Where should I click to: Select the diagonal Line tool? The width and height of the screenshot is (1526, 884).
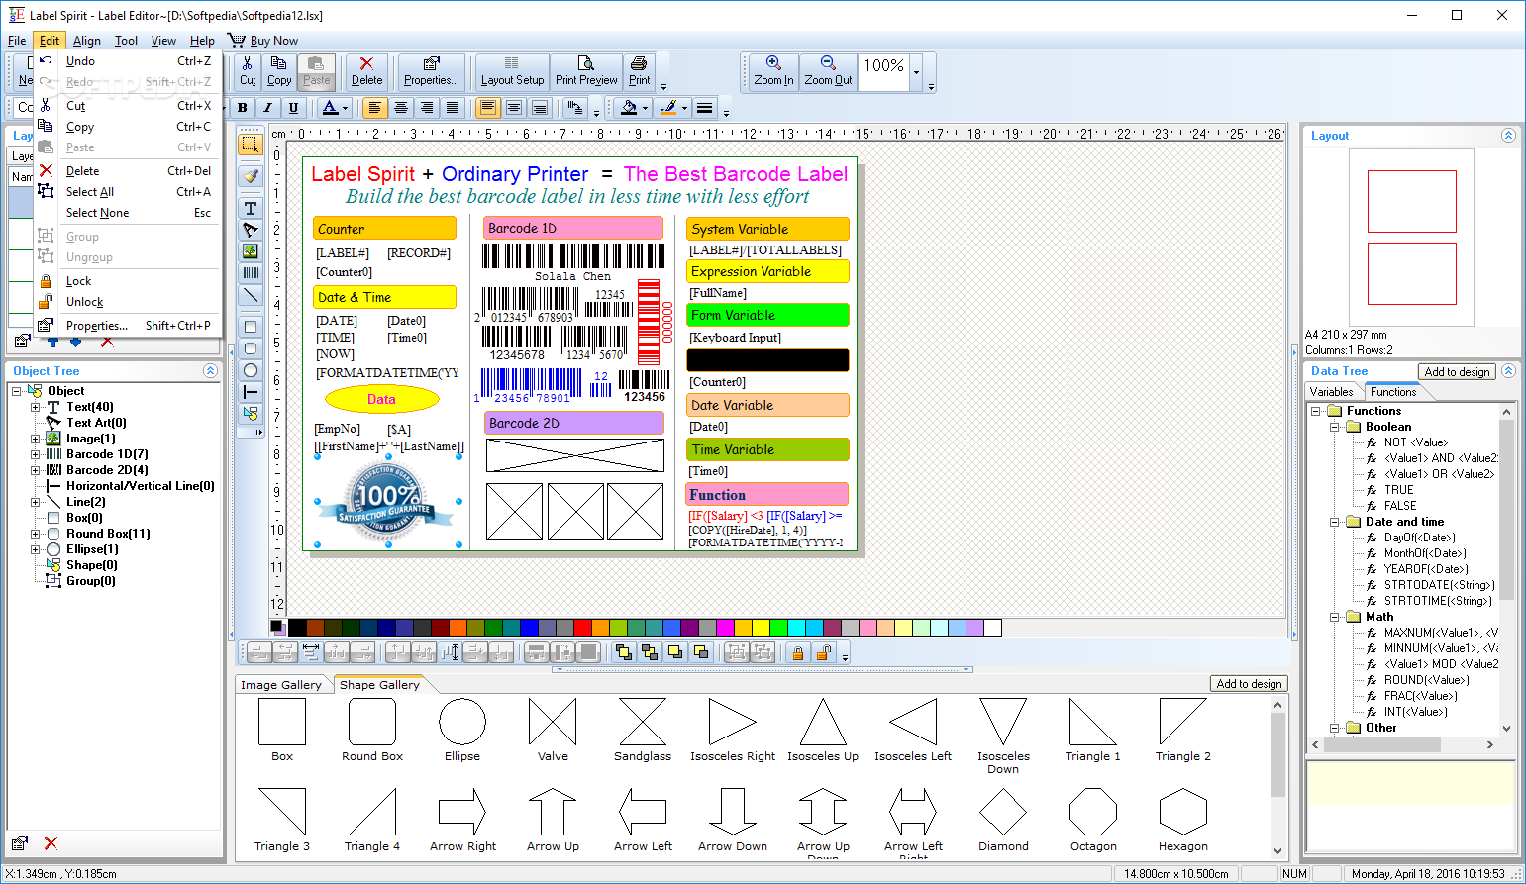(x=251, y=295)
